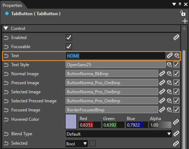Image resolution: width=189 pixels, height=149 pixels.
Task: Open the Hovered Color swatch
Action: pos(71,122)
